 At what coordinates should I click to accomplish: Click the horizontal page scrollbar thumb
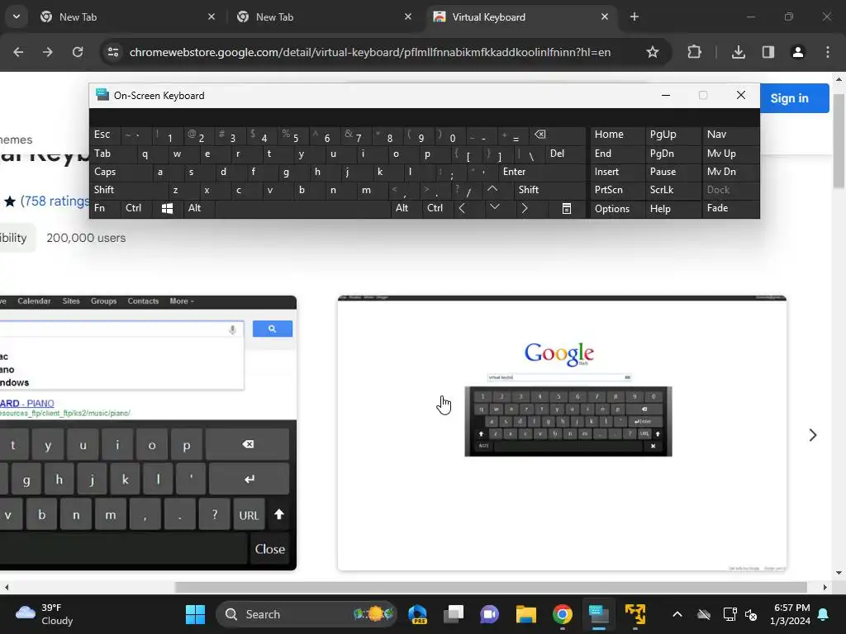[x=491, y=587]
